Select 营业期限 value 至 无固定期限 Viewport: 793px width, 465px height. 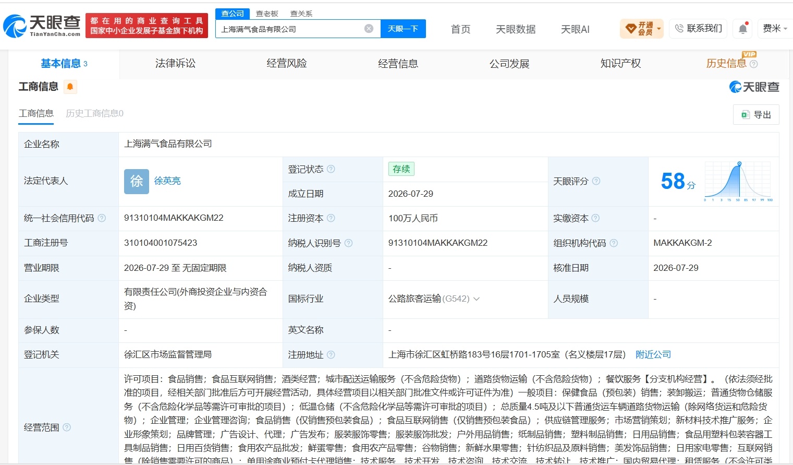(175, 268)
